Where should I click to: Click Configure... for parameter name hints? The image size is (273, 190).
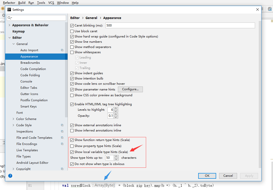pyautogui.click(x=130, y=89)
